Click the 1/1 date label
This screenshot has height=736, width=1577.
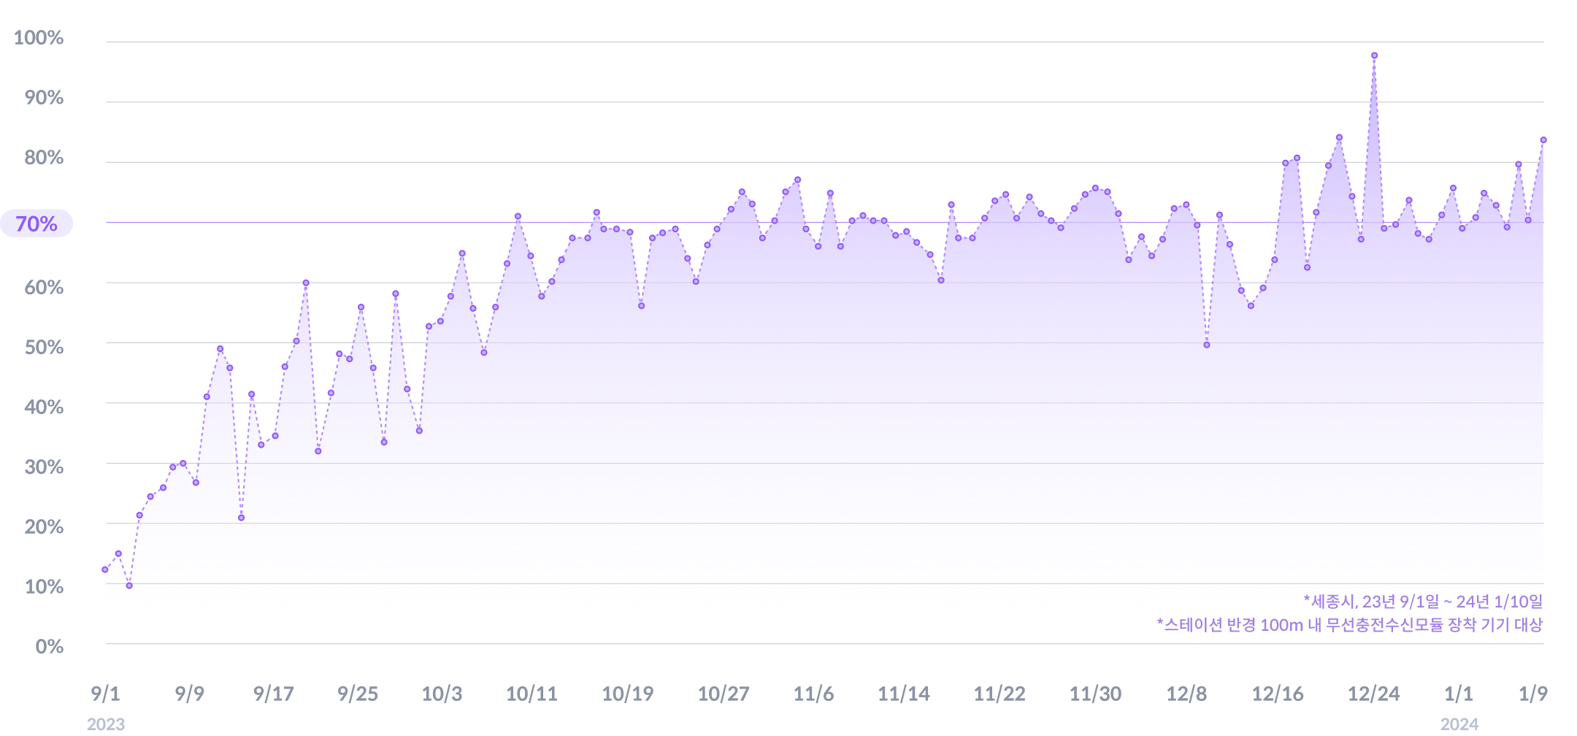pyautogui.click(x=1459, y=694)
